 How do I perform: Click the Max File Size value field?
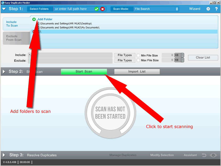[168, 60]
